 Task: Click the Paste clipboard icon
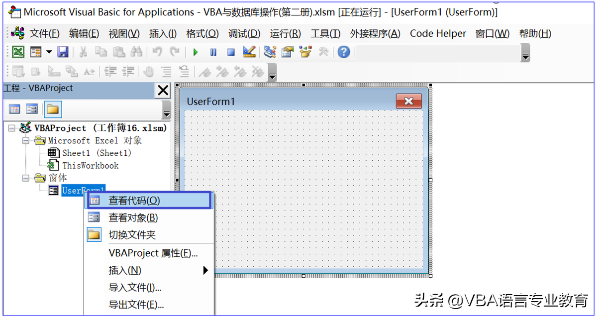coord(118,52)
